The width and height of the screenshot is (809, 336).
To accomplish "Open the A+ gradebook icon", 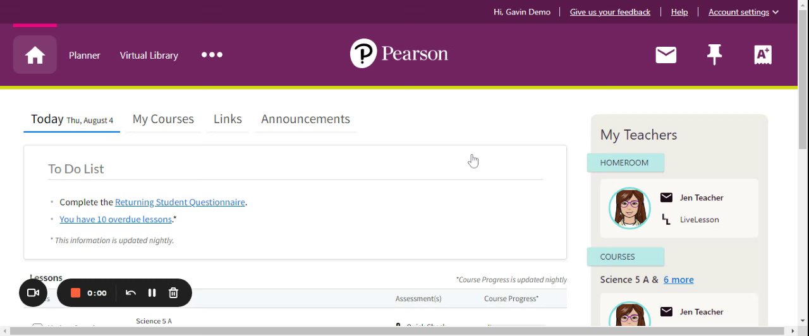I will (x=763, y=55).
